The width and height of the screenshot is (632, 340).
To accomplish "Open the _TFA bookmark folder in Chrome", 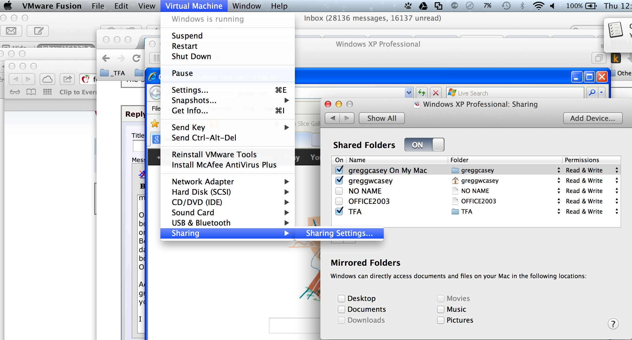I will 113,73.
